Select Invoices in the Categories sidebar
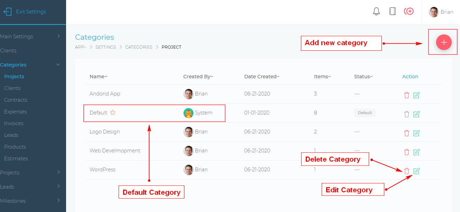This screenshot has height=212, width=460. [x=13, y=123]
